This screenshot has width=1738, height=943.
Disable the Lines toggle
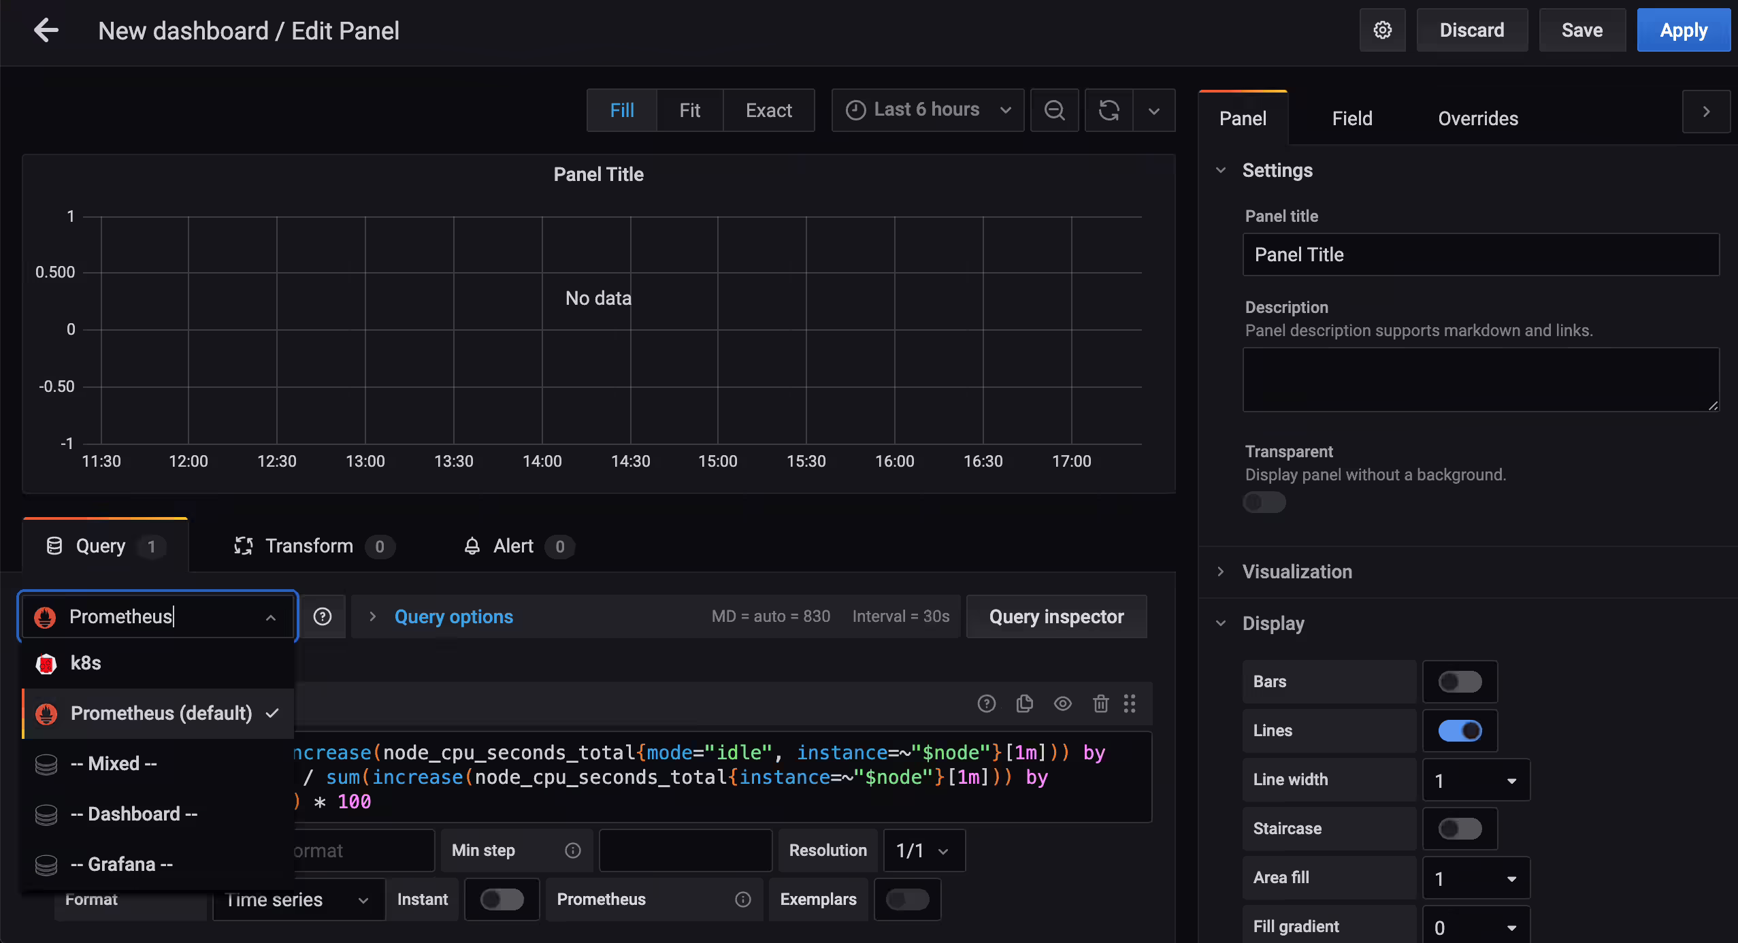pos(1460,731)
